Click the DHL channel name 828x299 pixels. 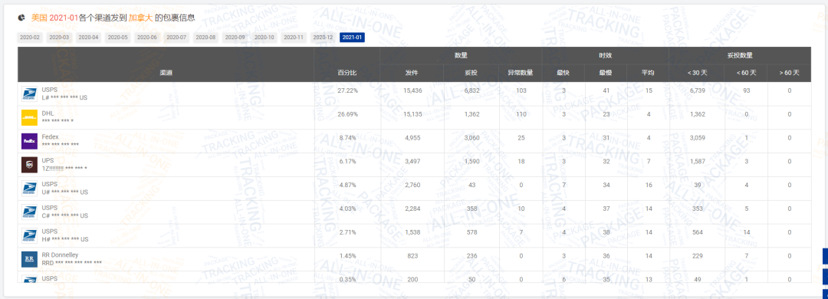48,113
